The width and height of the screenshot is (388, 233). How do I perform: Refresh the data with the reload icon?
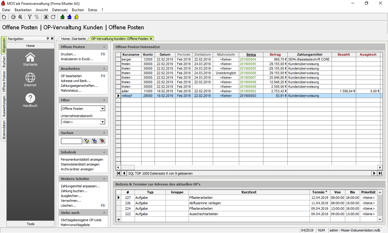[53, 17]
